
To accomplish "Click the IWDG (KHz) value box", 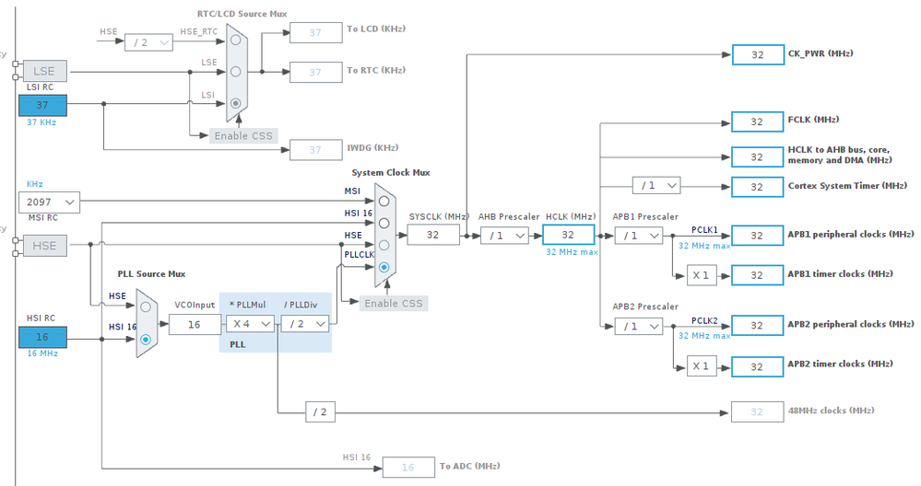I will coord(315,149).
